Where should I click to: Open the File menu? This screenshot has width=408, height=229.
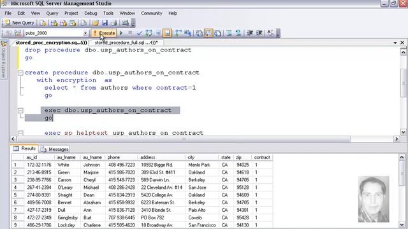click(x=8, y=13)
